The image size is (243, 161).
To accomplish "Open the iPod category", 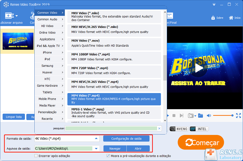I will pos(50,59).
